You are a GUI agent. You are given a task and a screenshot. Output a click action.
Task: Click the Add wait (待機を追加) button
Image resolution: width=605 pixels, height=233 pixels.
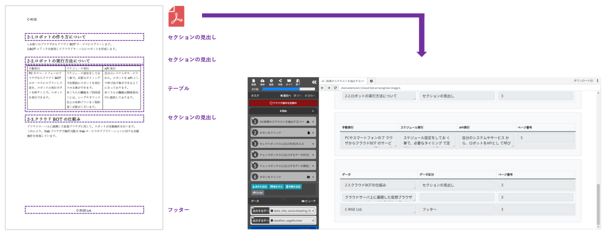293,186
